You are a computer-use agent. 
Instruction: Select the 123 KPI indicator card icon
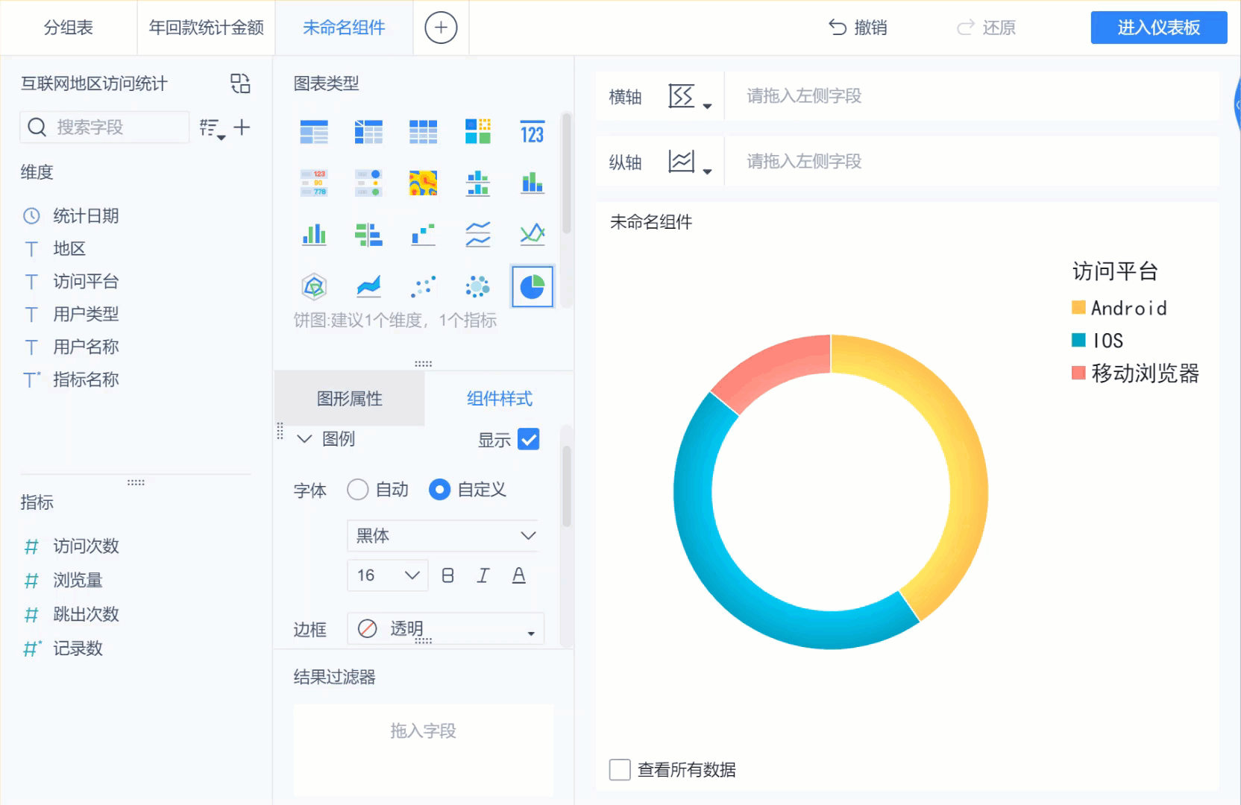[532, 132]
